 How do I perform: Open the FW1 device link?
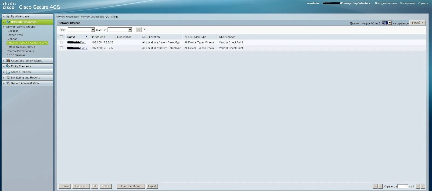tap(76, 42)
